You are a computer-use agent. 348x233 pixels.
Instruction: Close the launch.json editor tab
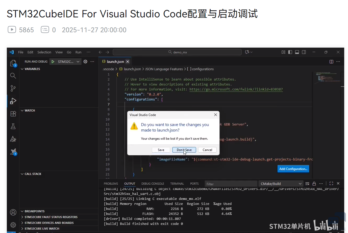coord(128,62)
